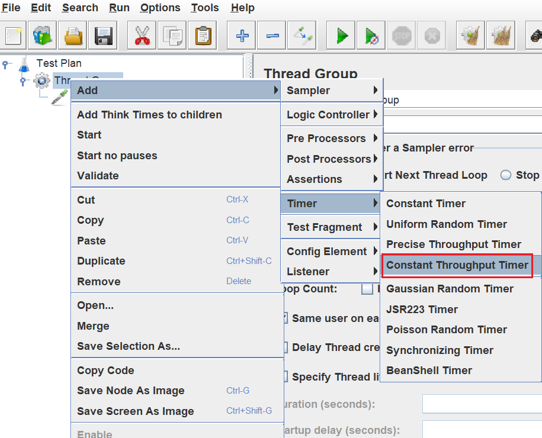Expand the Pre Processors submenu

[332, 139]
